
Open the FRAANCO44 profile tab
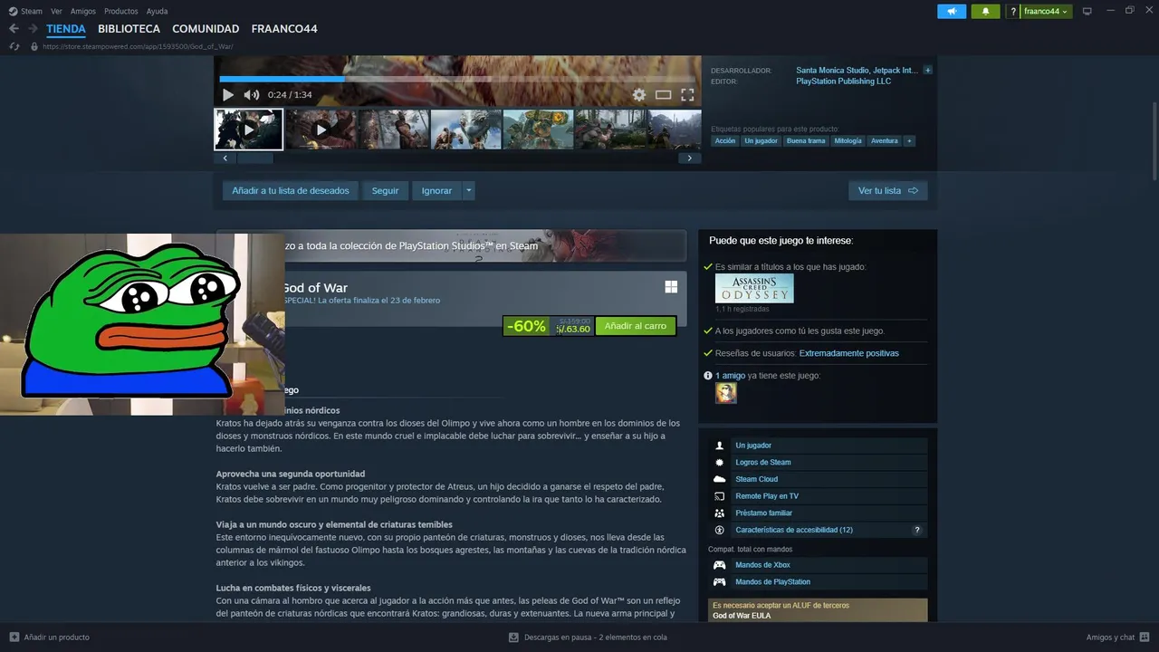tap(284, 29)
